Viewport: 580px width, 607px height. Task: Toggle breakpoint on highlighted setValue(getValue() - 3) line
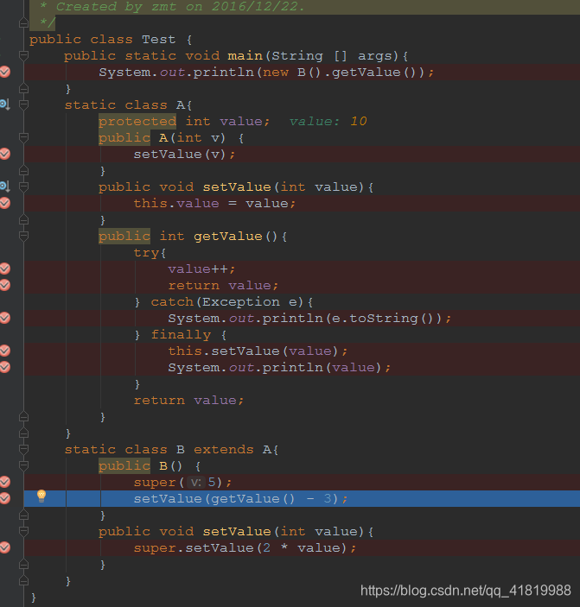4,498
